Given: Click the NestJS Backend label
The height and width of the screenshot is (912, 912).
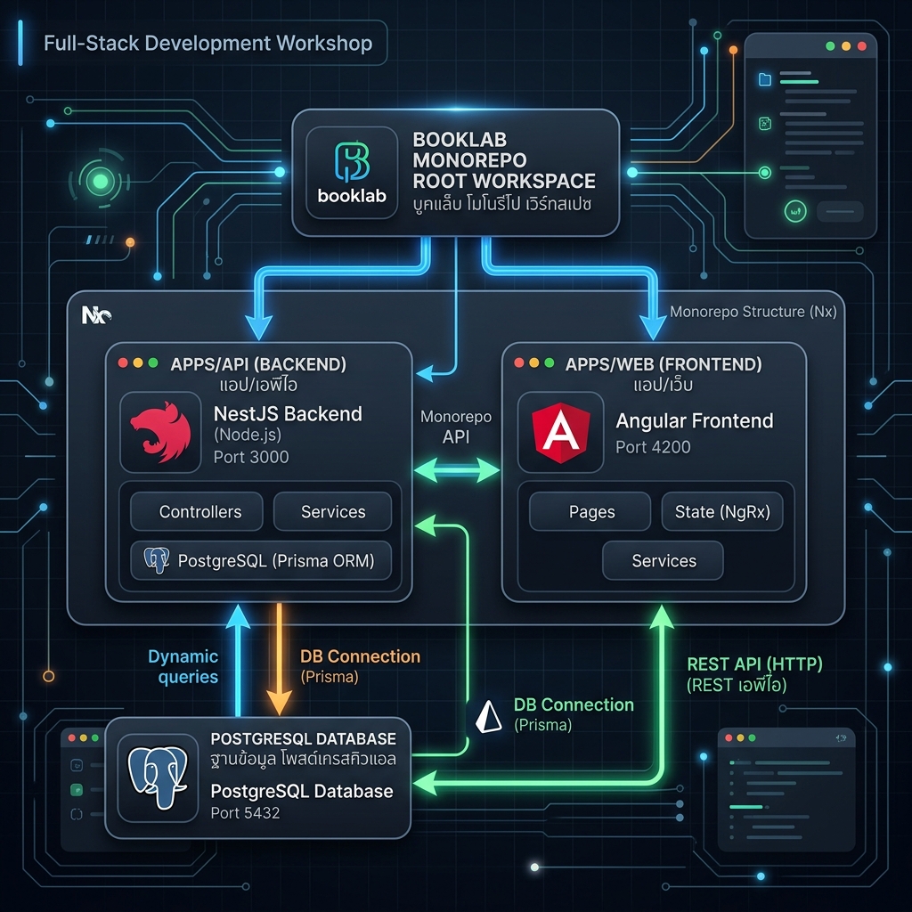Looking at the screenshot, I should coord(288,413).
